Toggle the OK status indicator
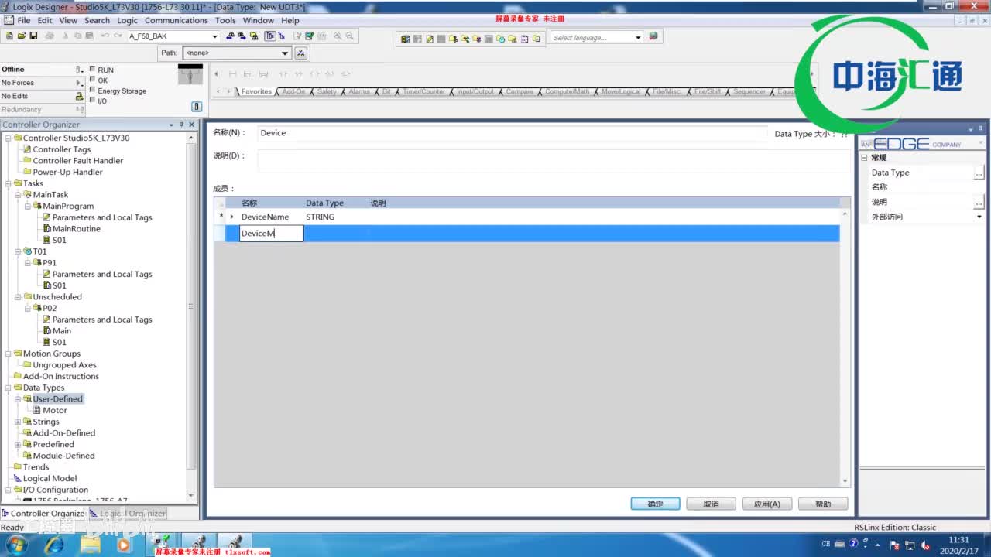This screenshot has width=991, height=557. point(93,80)
